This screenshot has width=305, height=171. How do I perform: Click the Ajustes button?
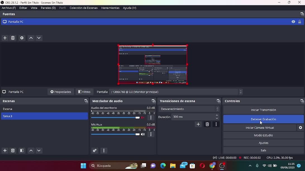point(263,143)
